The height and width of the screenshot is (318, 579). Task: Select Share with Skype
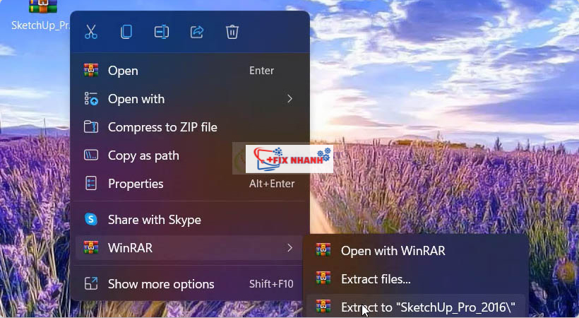click(189, 220)
